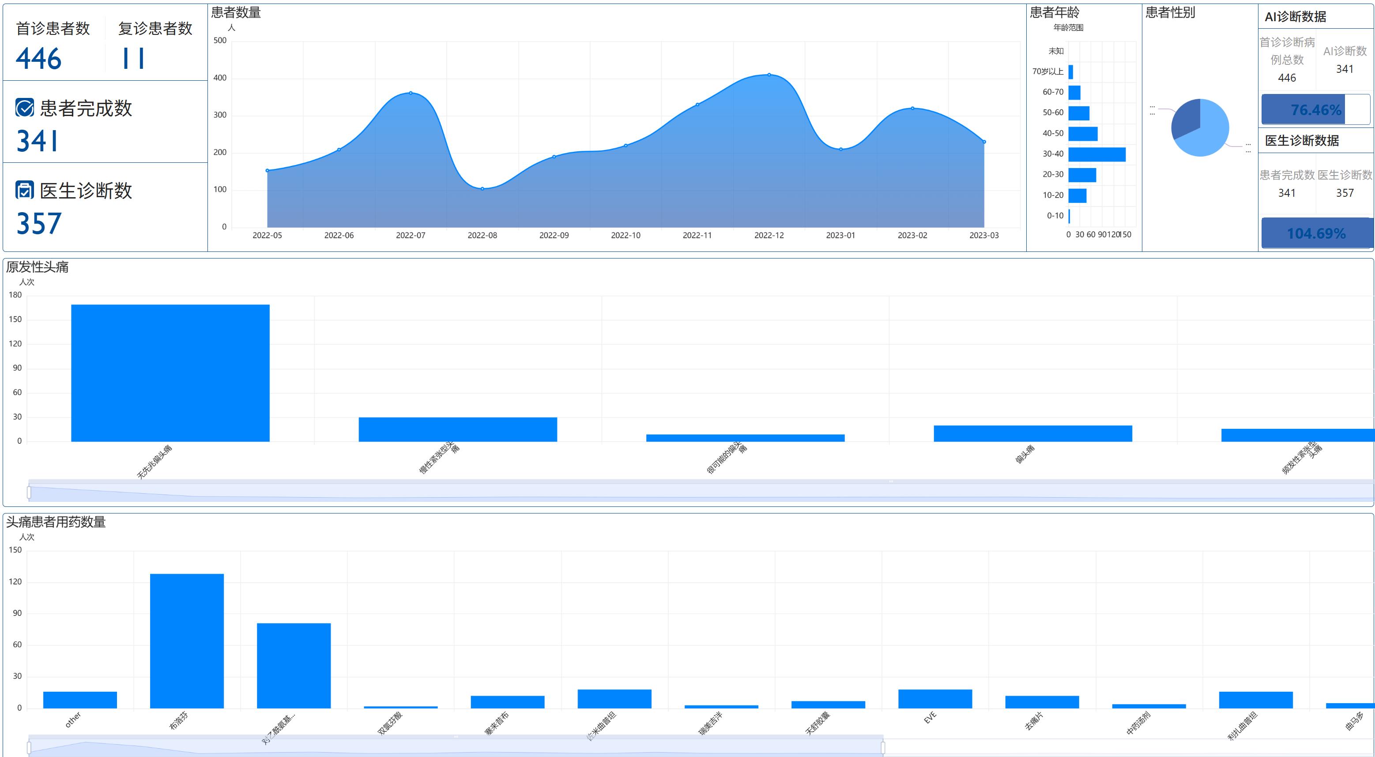1375x757 pixels.
Task: Click the 无先兆偏头痛 headache bar
Action: 170,373
